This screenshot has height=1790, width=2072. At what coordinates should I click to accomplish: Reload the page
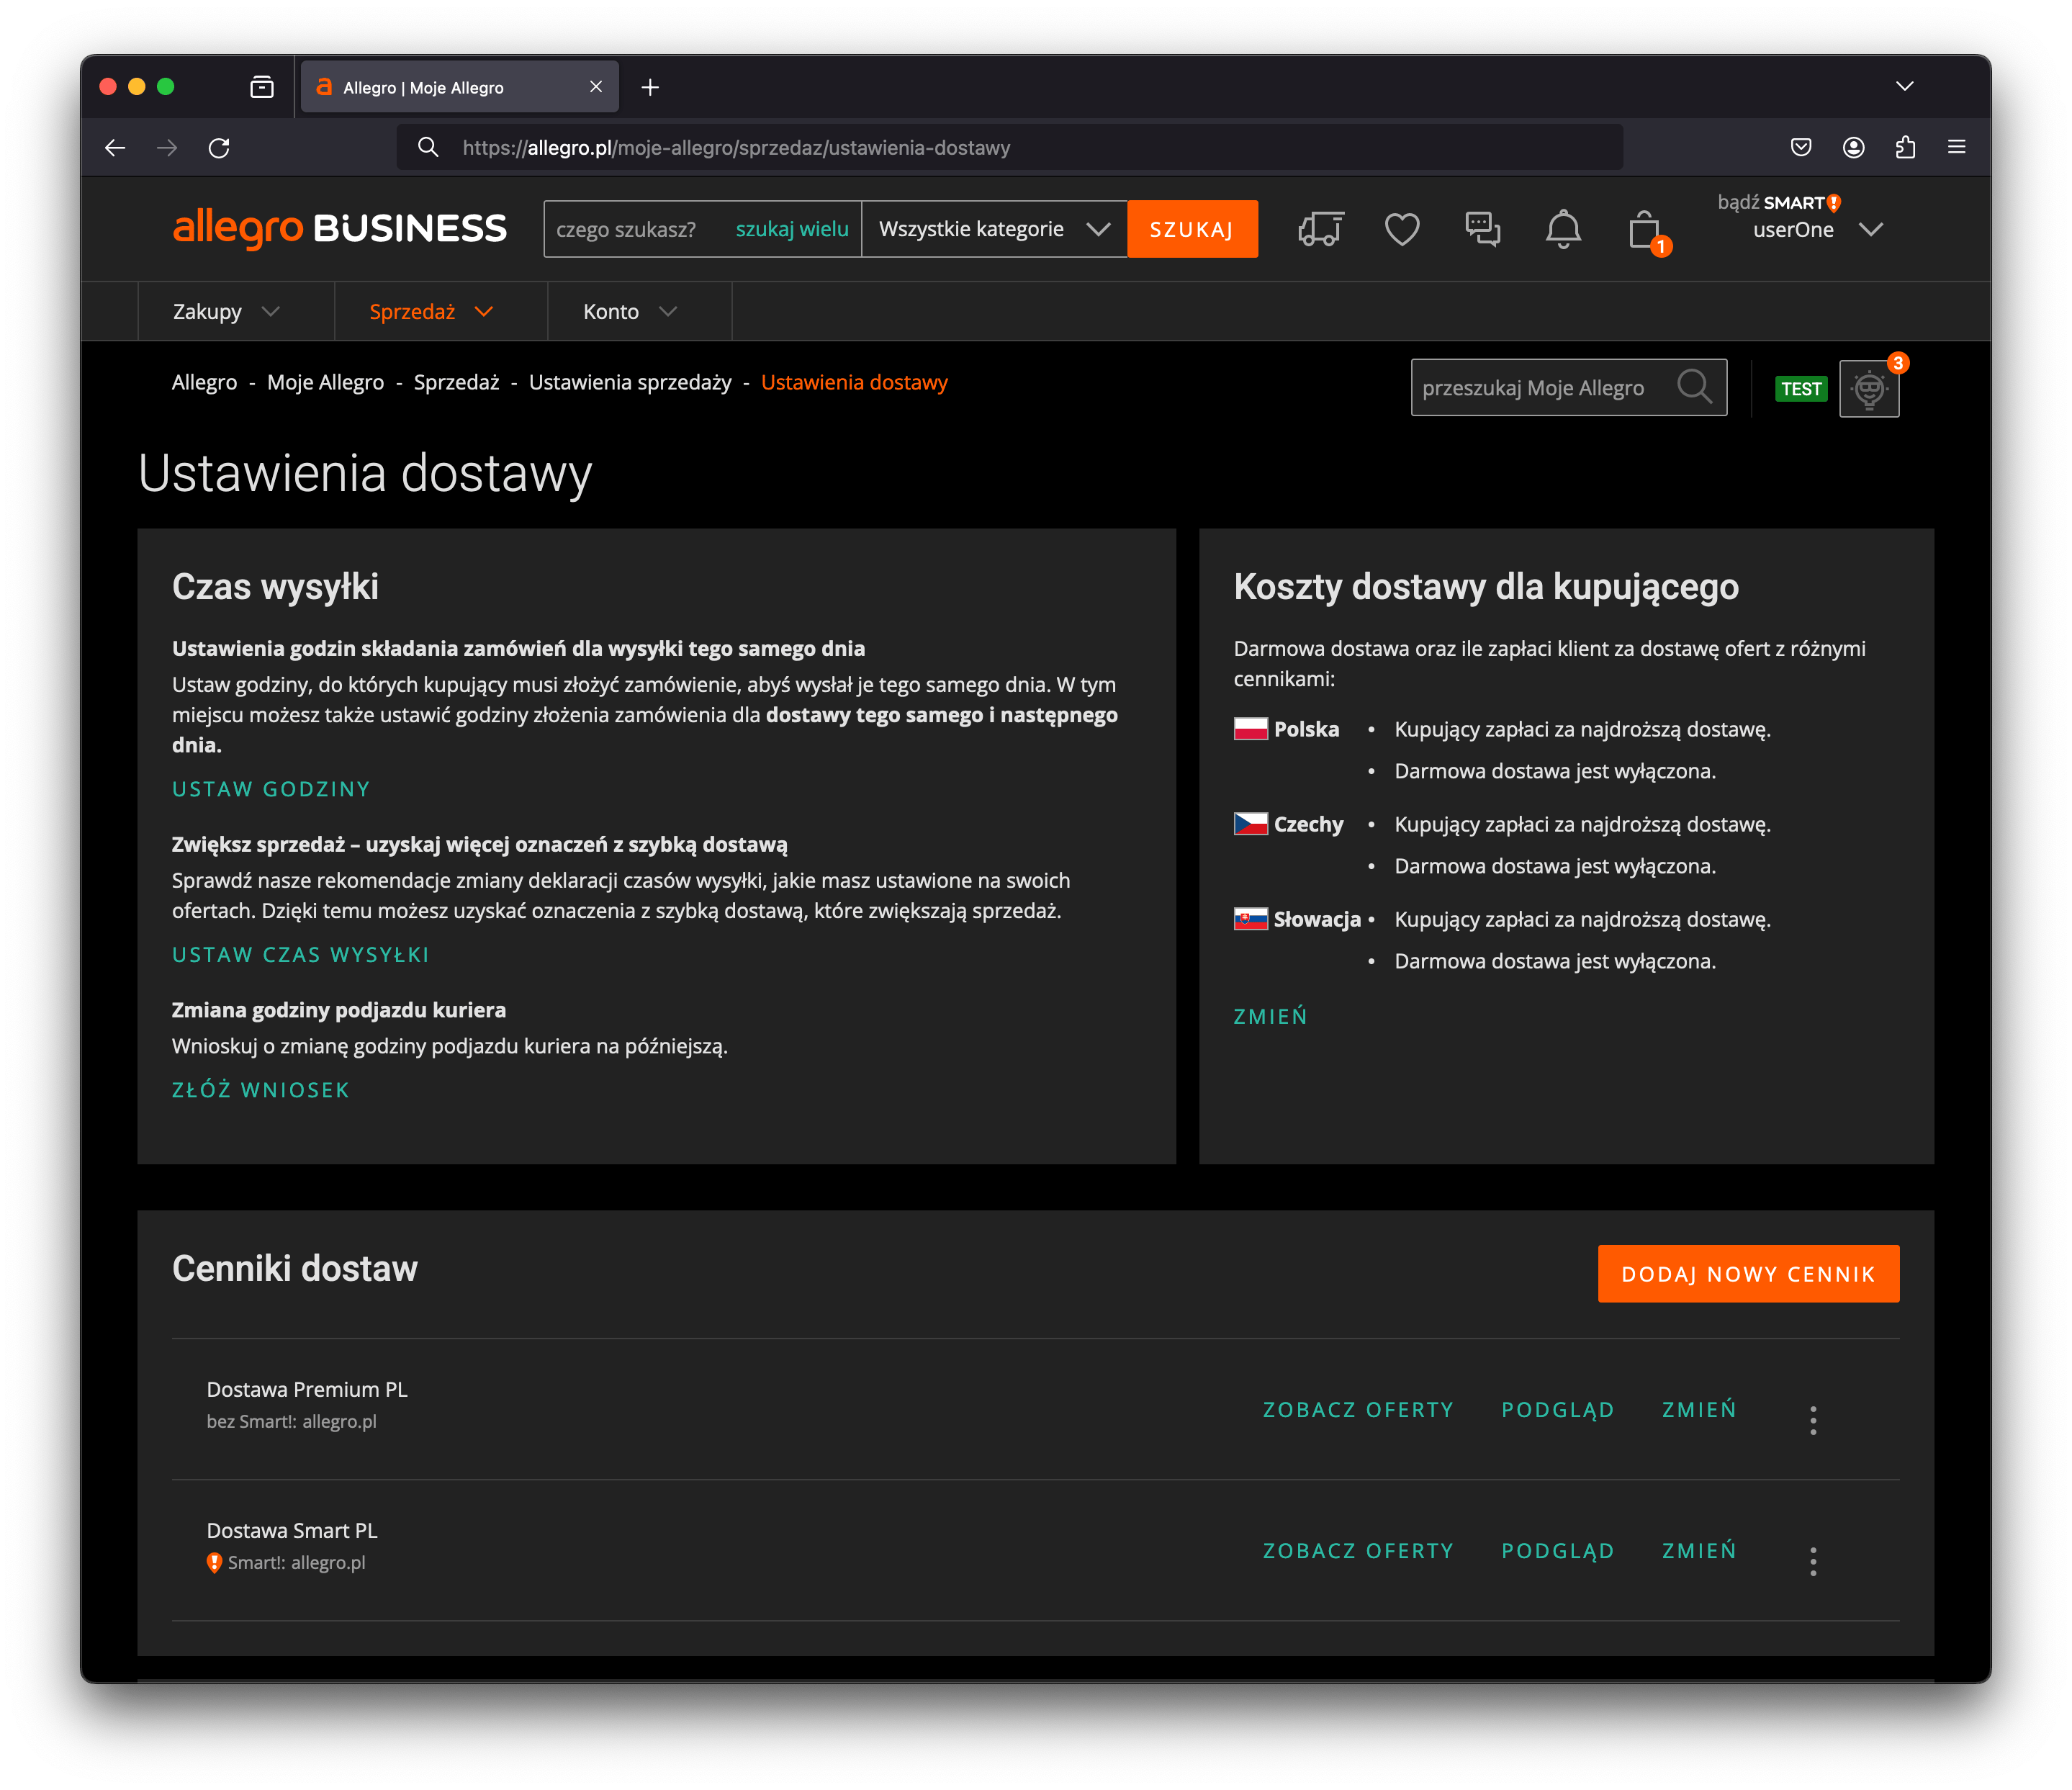219,148
